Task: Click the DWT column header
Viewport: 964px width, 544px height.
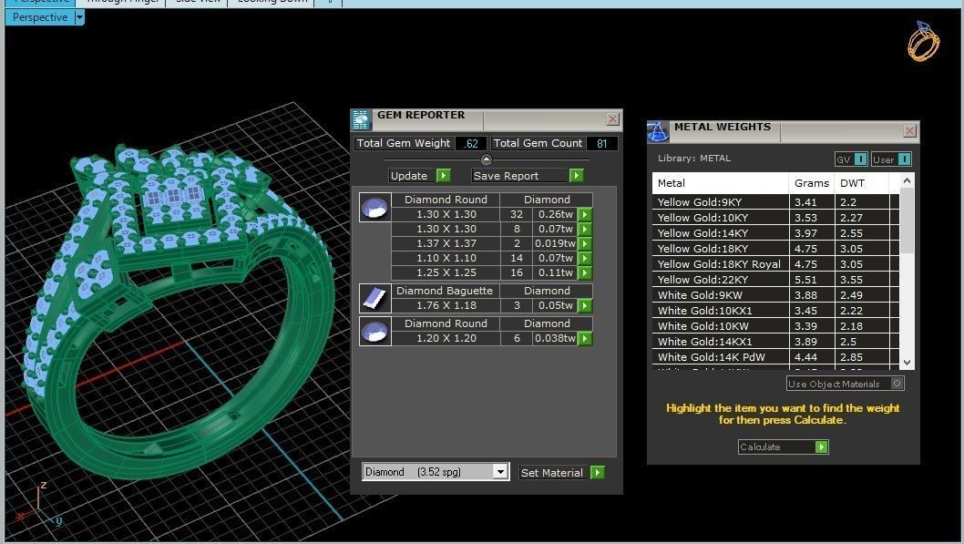Action: click(x=861, y=183)
